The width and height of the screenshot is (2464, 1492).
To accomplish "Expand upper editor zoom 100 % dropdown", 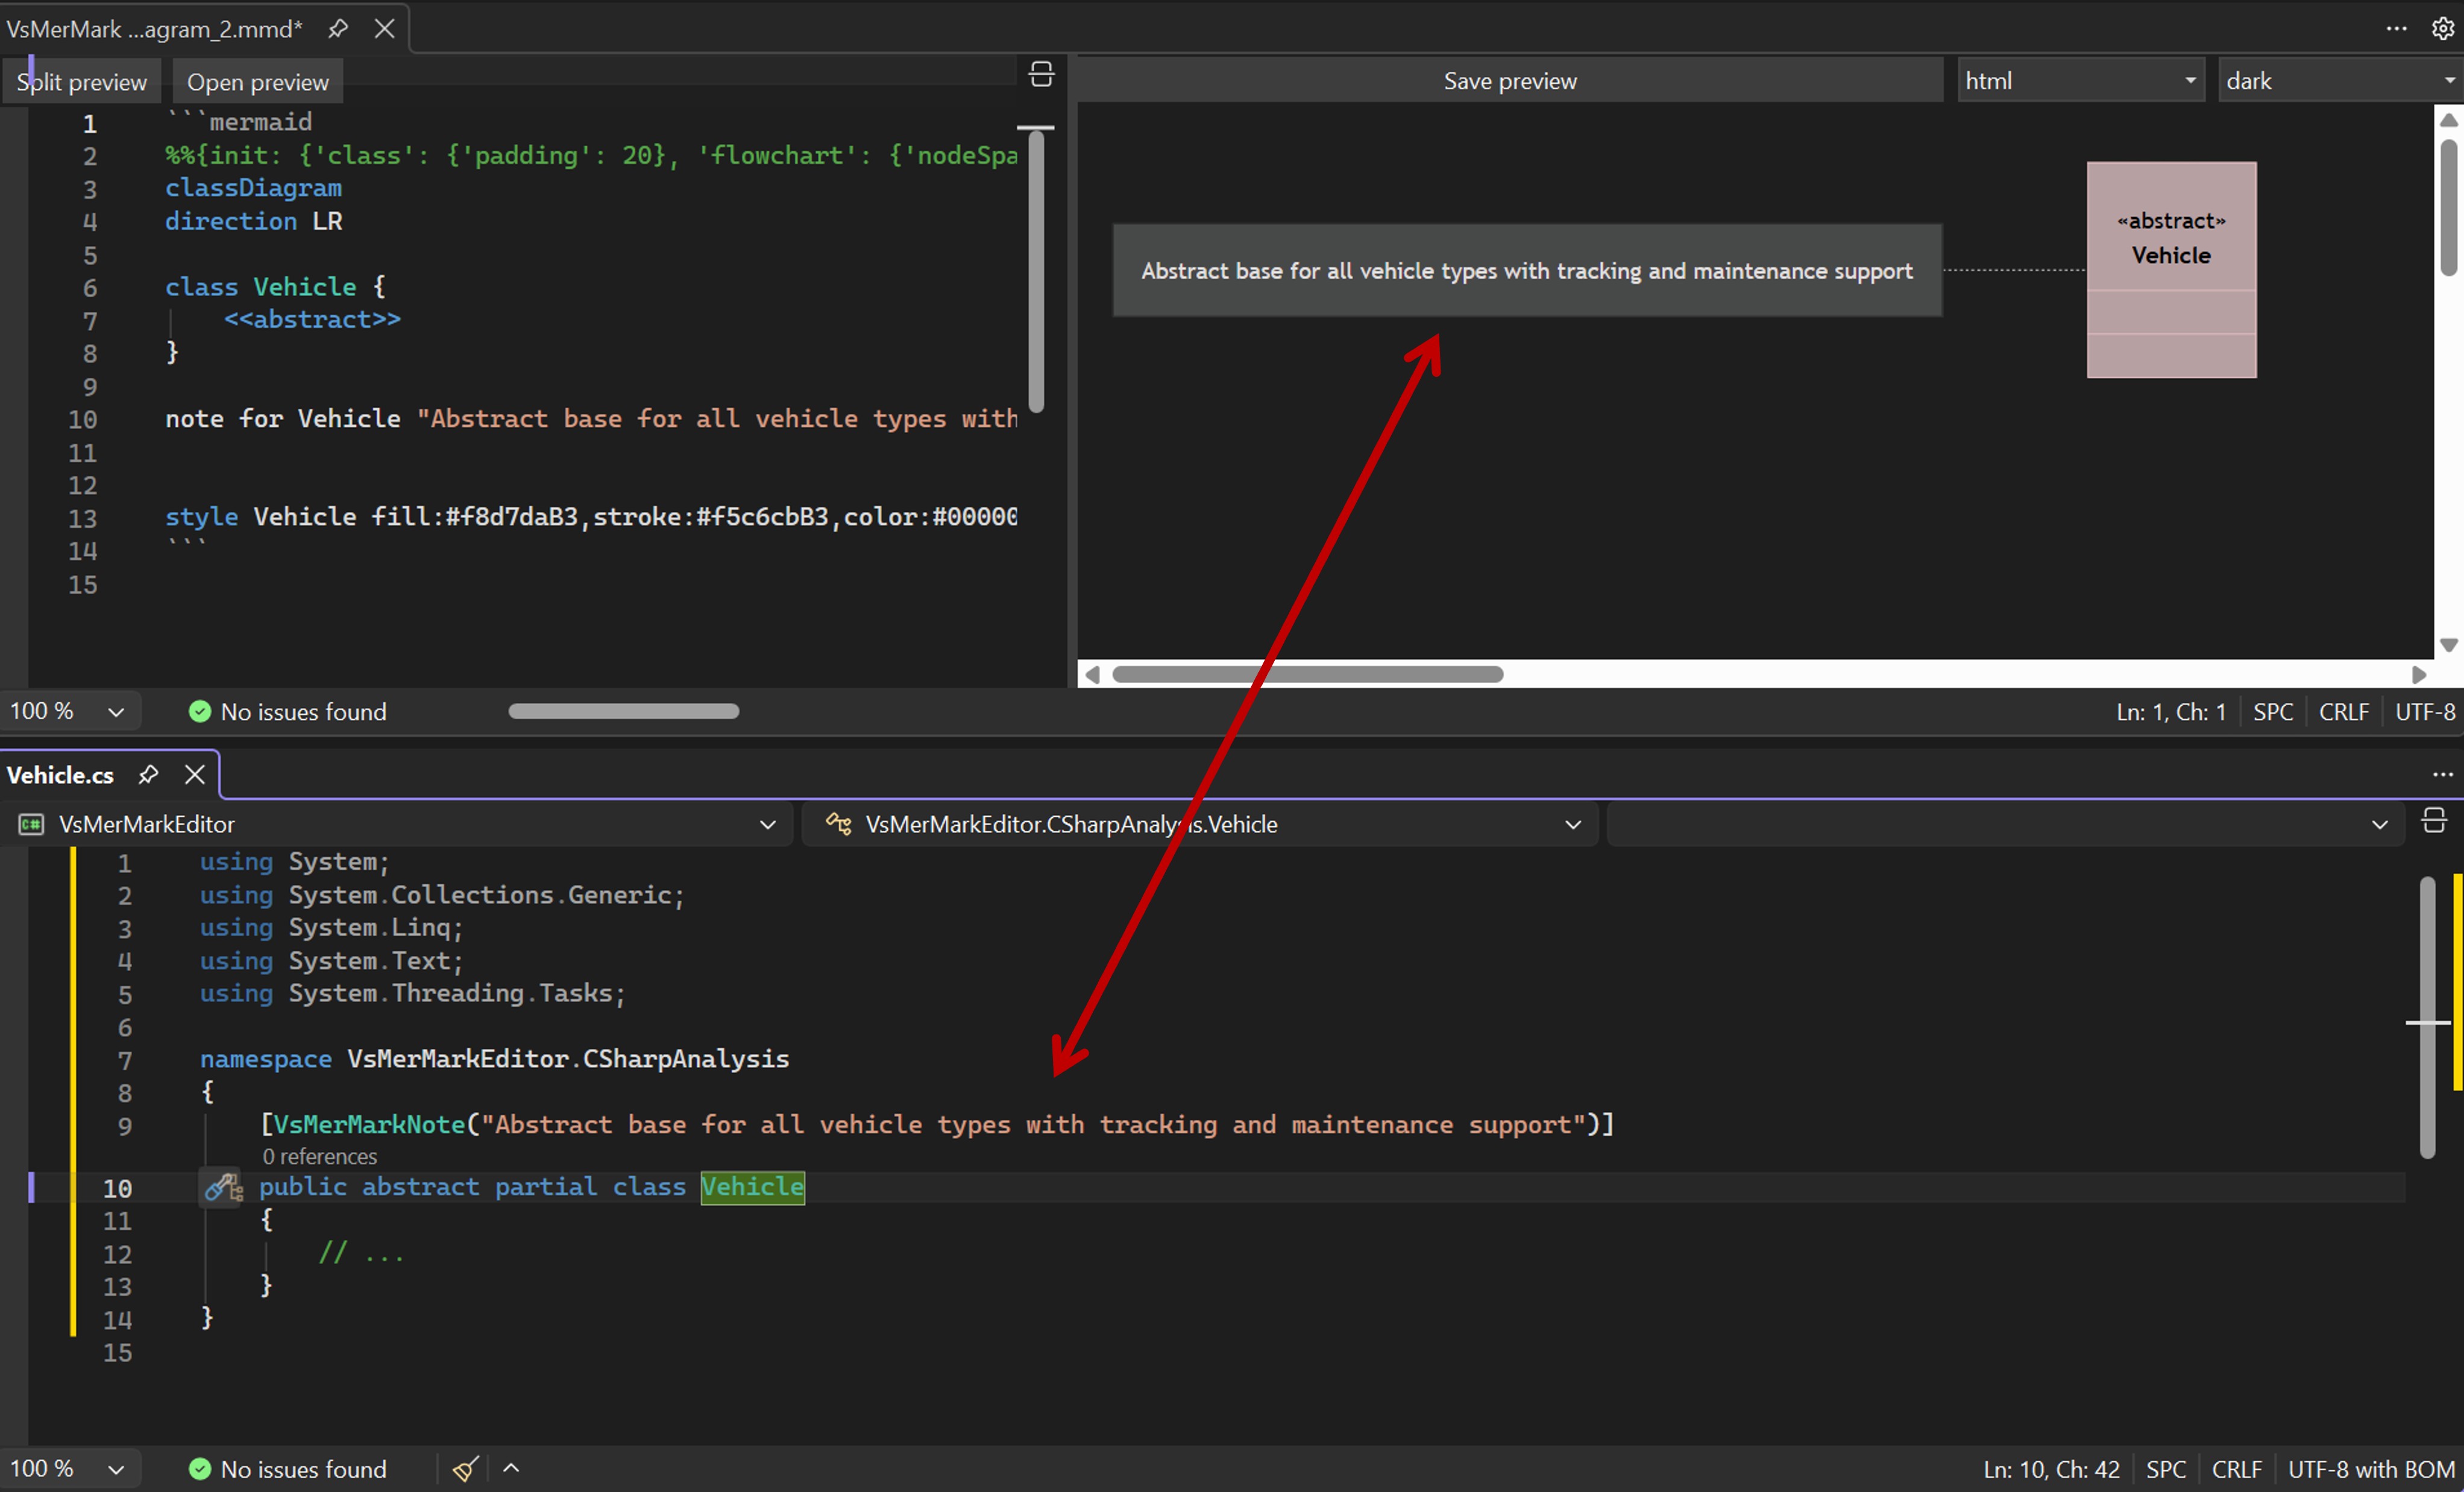I will coord(116,712).
